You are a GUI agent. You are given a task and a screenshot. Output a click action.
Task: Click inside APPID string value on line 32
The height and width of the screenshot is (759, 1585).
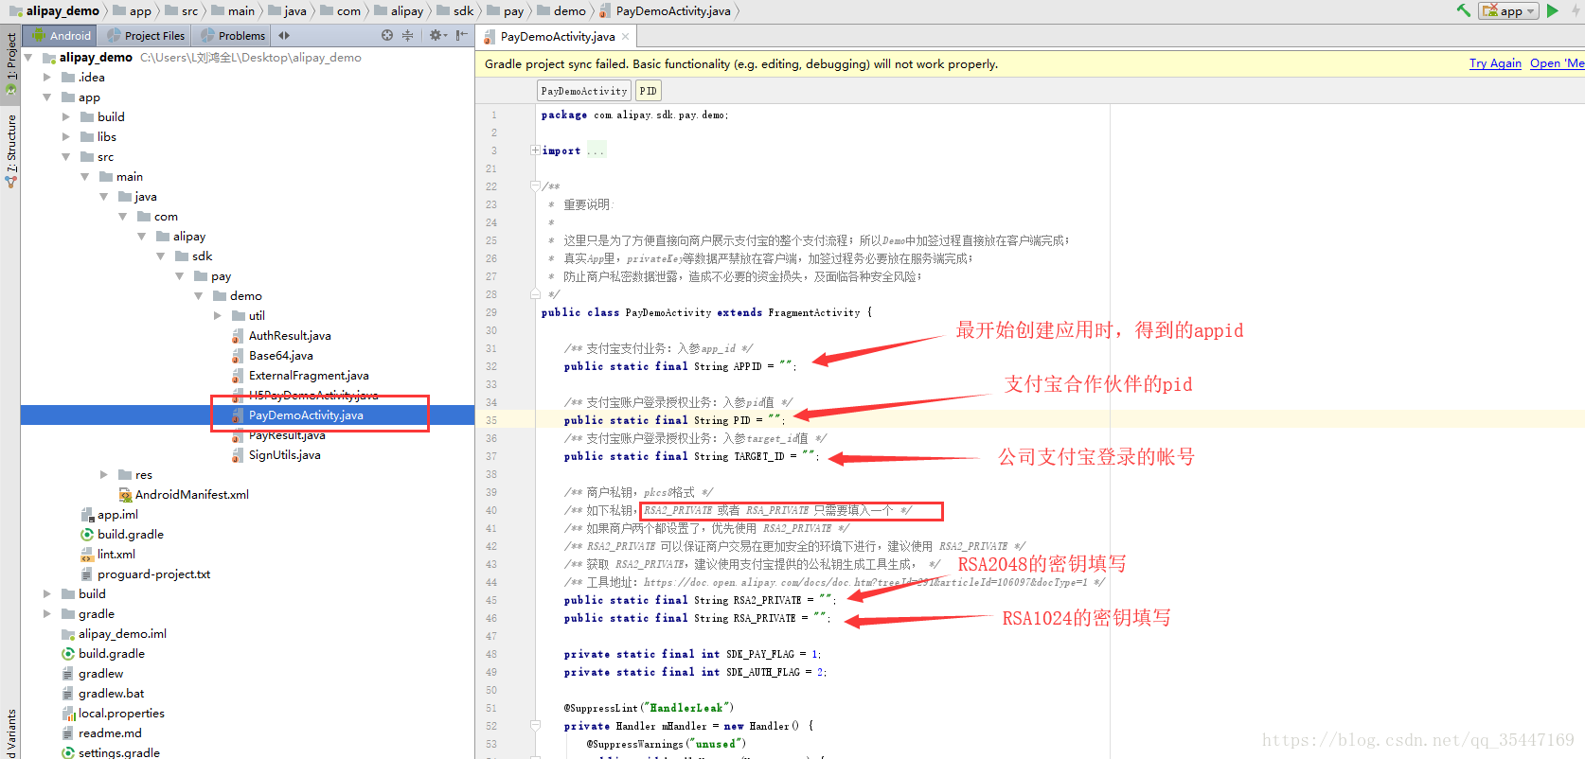(786, 366)
